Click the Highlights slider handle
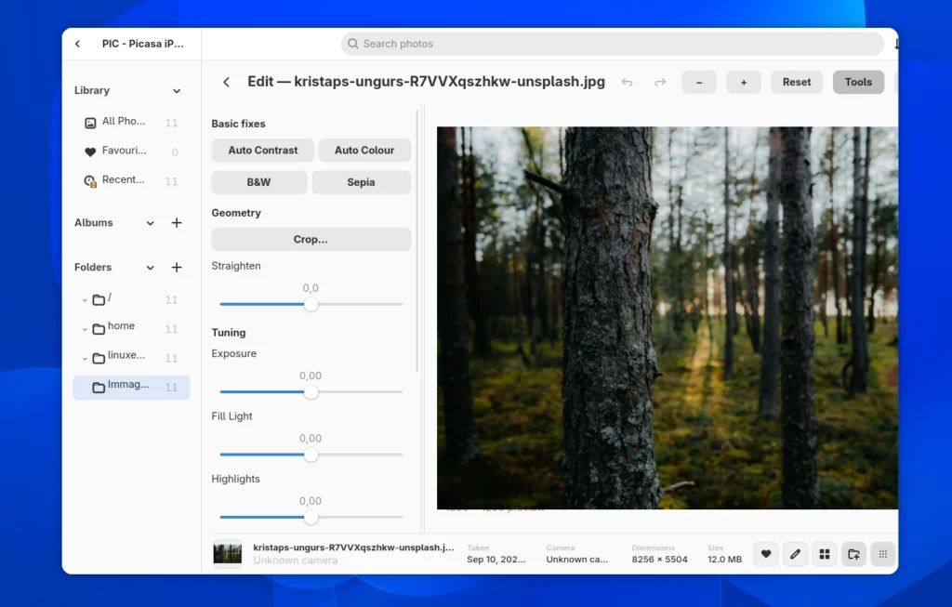Viewport: 952px width, 607px height. click(311, 517)
